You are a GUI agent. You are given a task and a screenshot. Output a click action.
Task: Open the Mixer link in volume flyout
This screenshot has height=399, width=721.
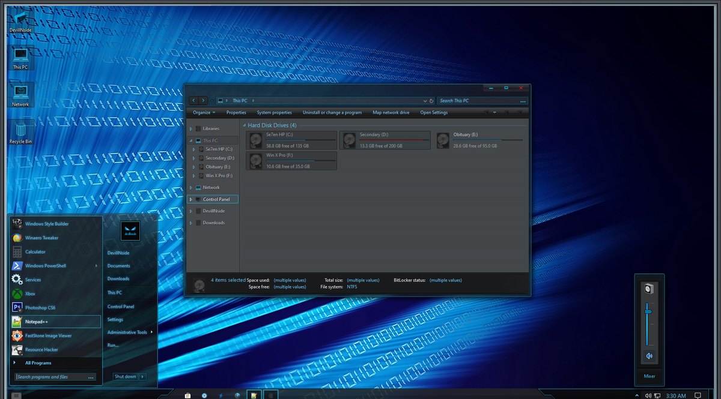click(x=650, y=377)
